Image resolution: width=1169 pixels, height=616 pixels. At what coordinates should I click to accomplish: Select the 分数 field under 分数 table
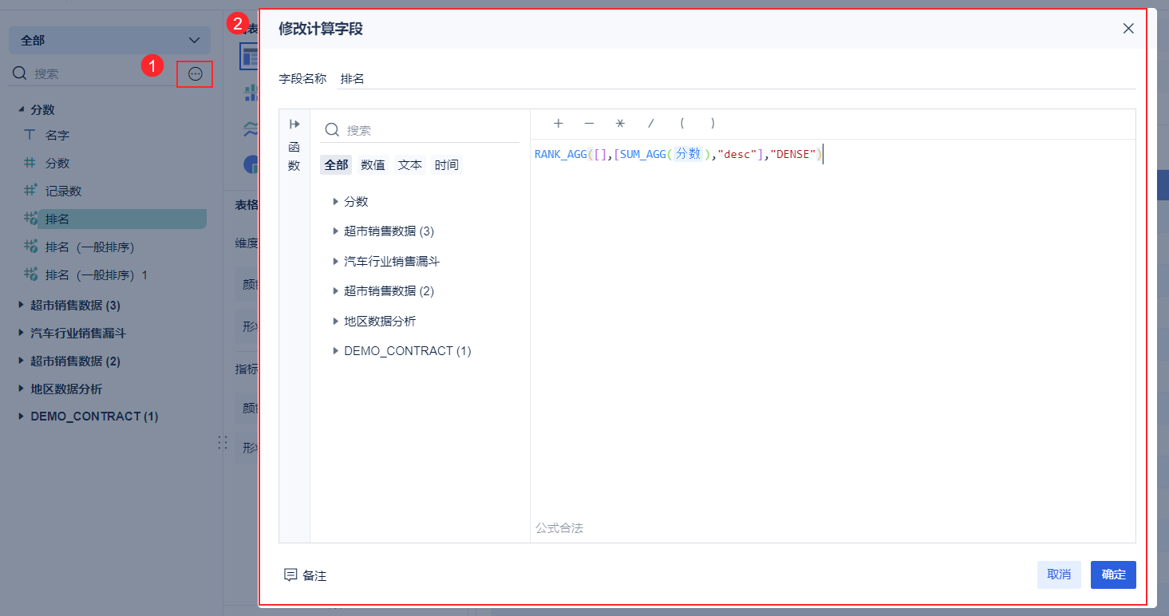click(57, 163)
